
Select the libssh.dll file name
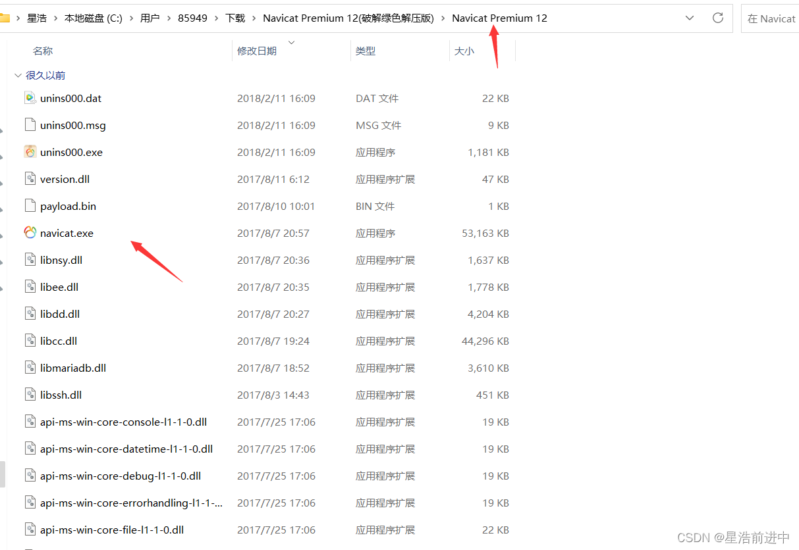[x=61, y=395]
